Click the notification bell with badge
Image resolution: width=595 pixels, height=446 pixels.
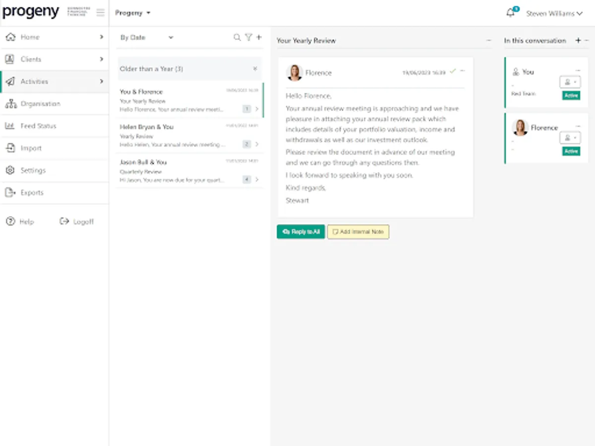(x=510, y=12)
